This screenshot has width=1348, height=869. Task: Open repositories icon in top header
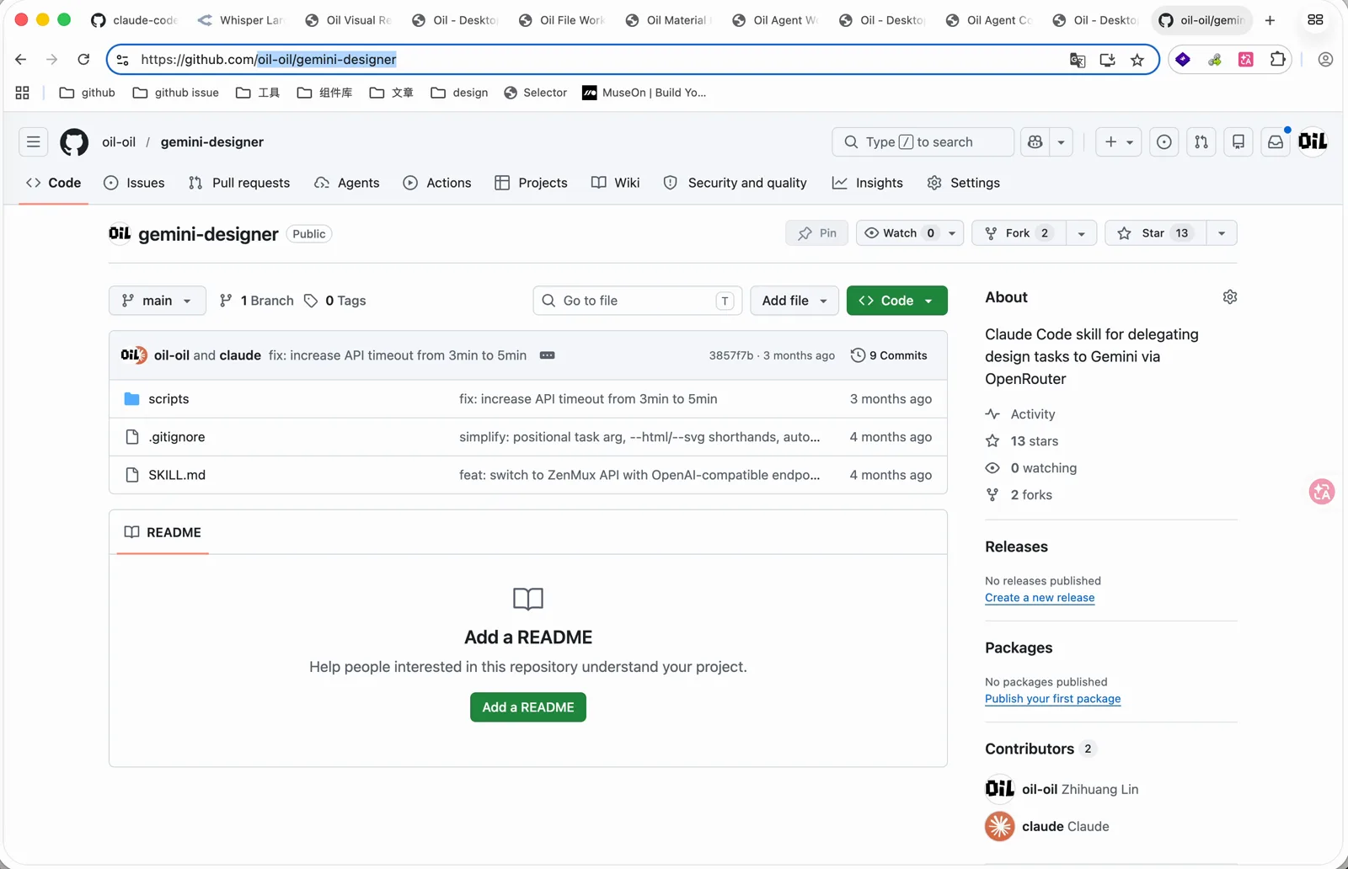click(x=1238, y=141)
